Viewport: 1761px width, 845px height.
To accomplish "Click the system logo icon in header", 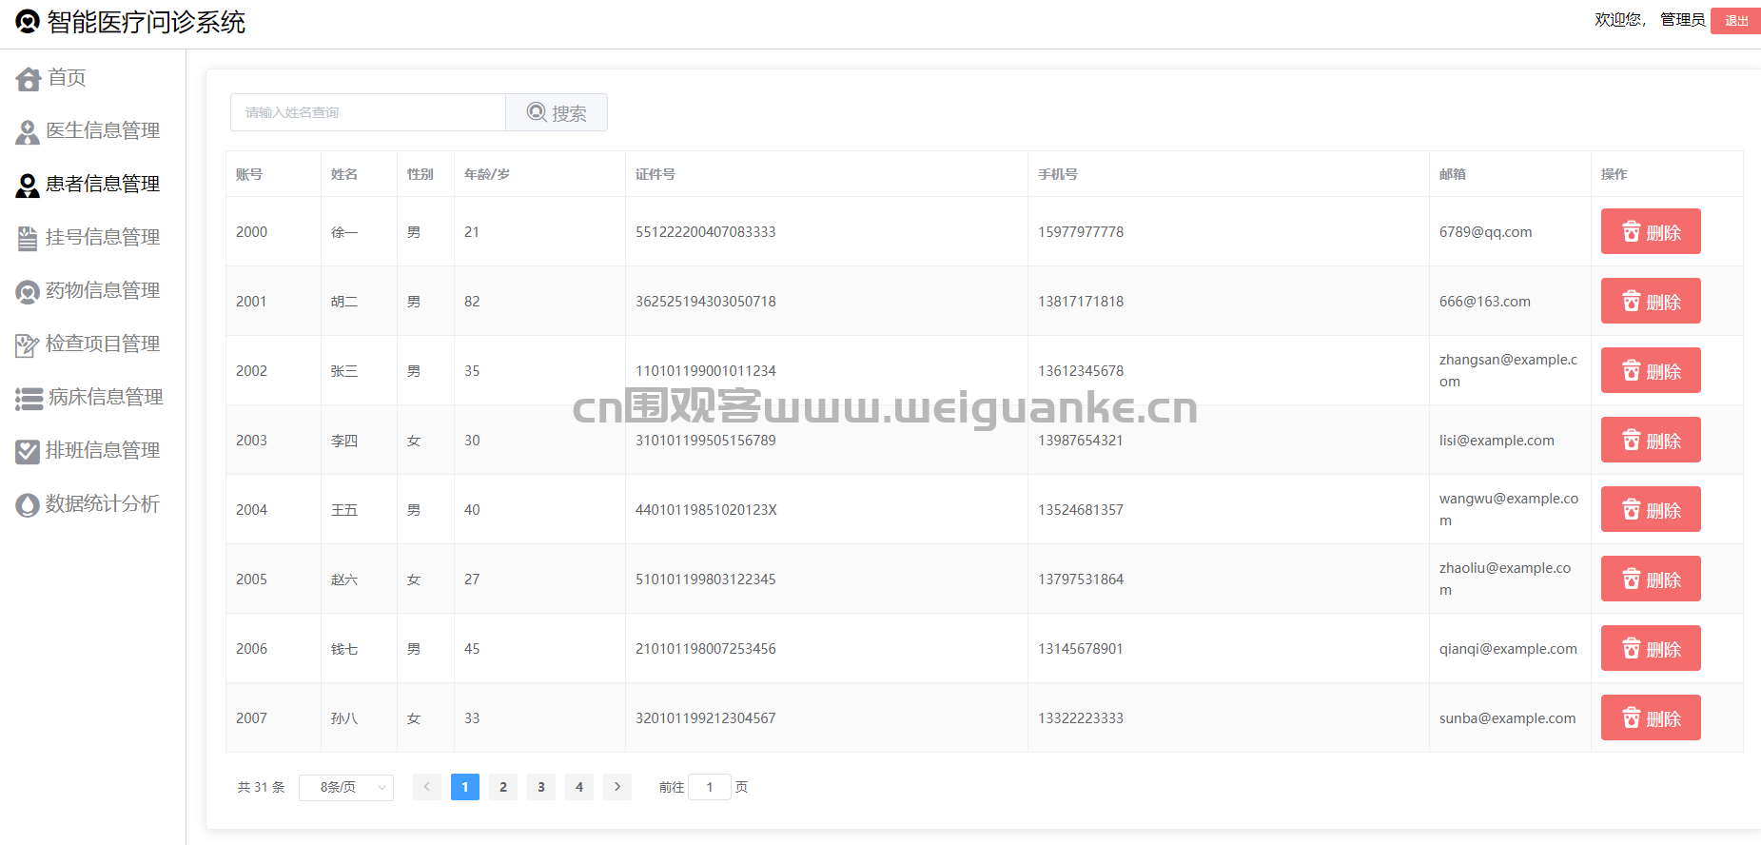I will [x=28, y=21].
